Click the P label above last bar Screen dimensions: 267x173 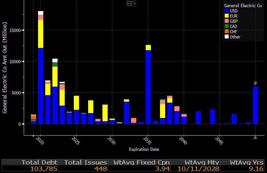[255, 83]
